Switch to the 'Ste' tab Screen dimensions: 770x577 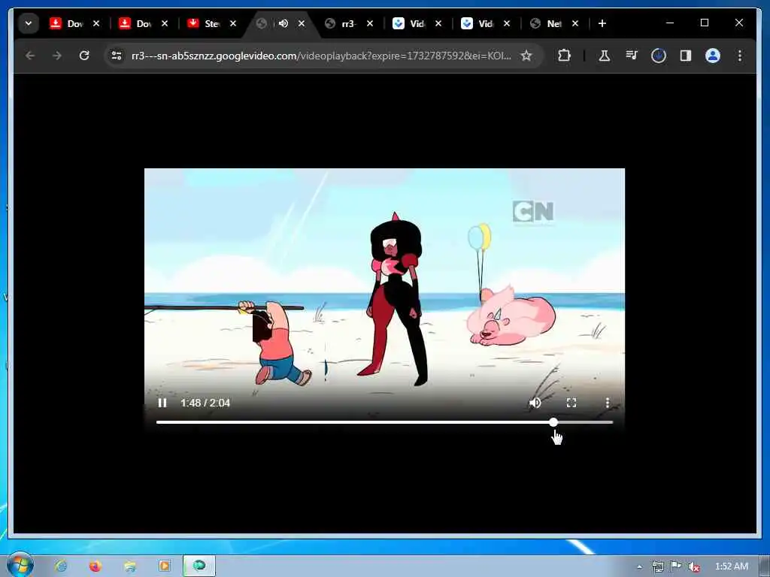[x=205, y=23]
